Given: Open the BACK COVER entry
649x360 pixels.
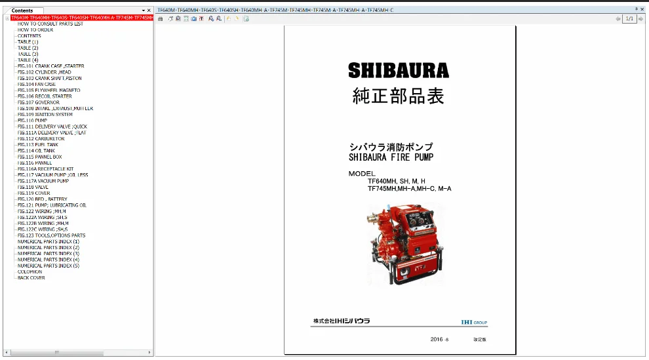Looking at the screenshot, I should 31,278.
